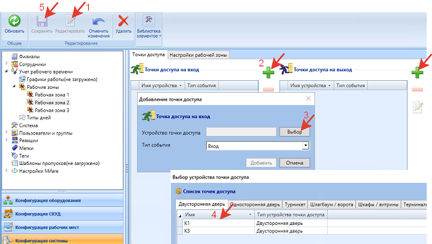Switch to Турникет tab
Screen dimensions: 432x244
[x=295, y=204]
